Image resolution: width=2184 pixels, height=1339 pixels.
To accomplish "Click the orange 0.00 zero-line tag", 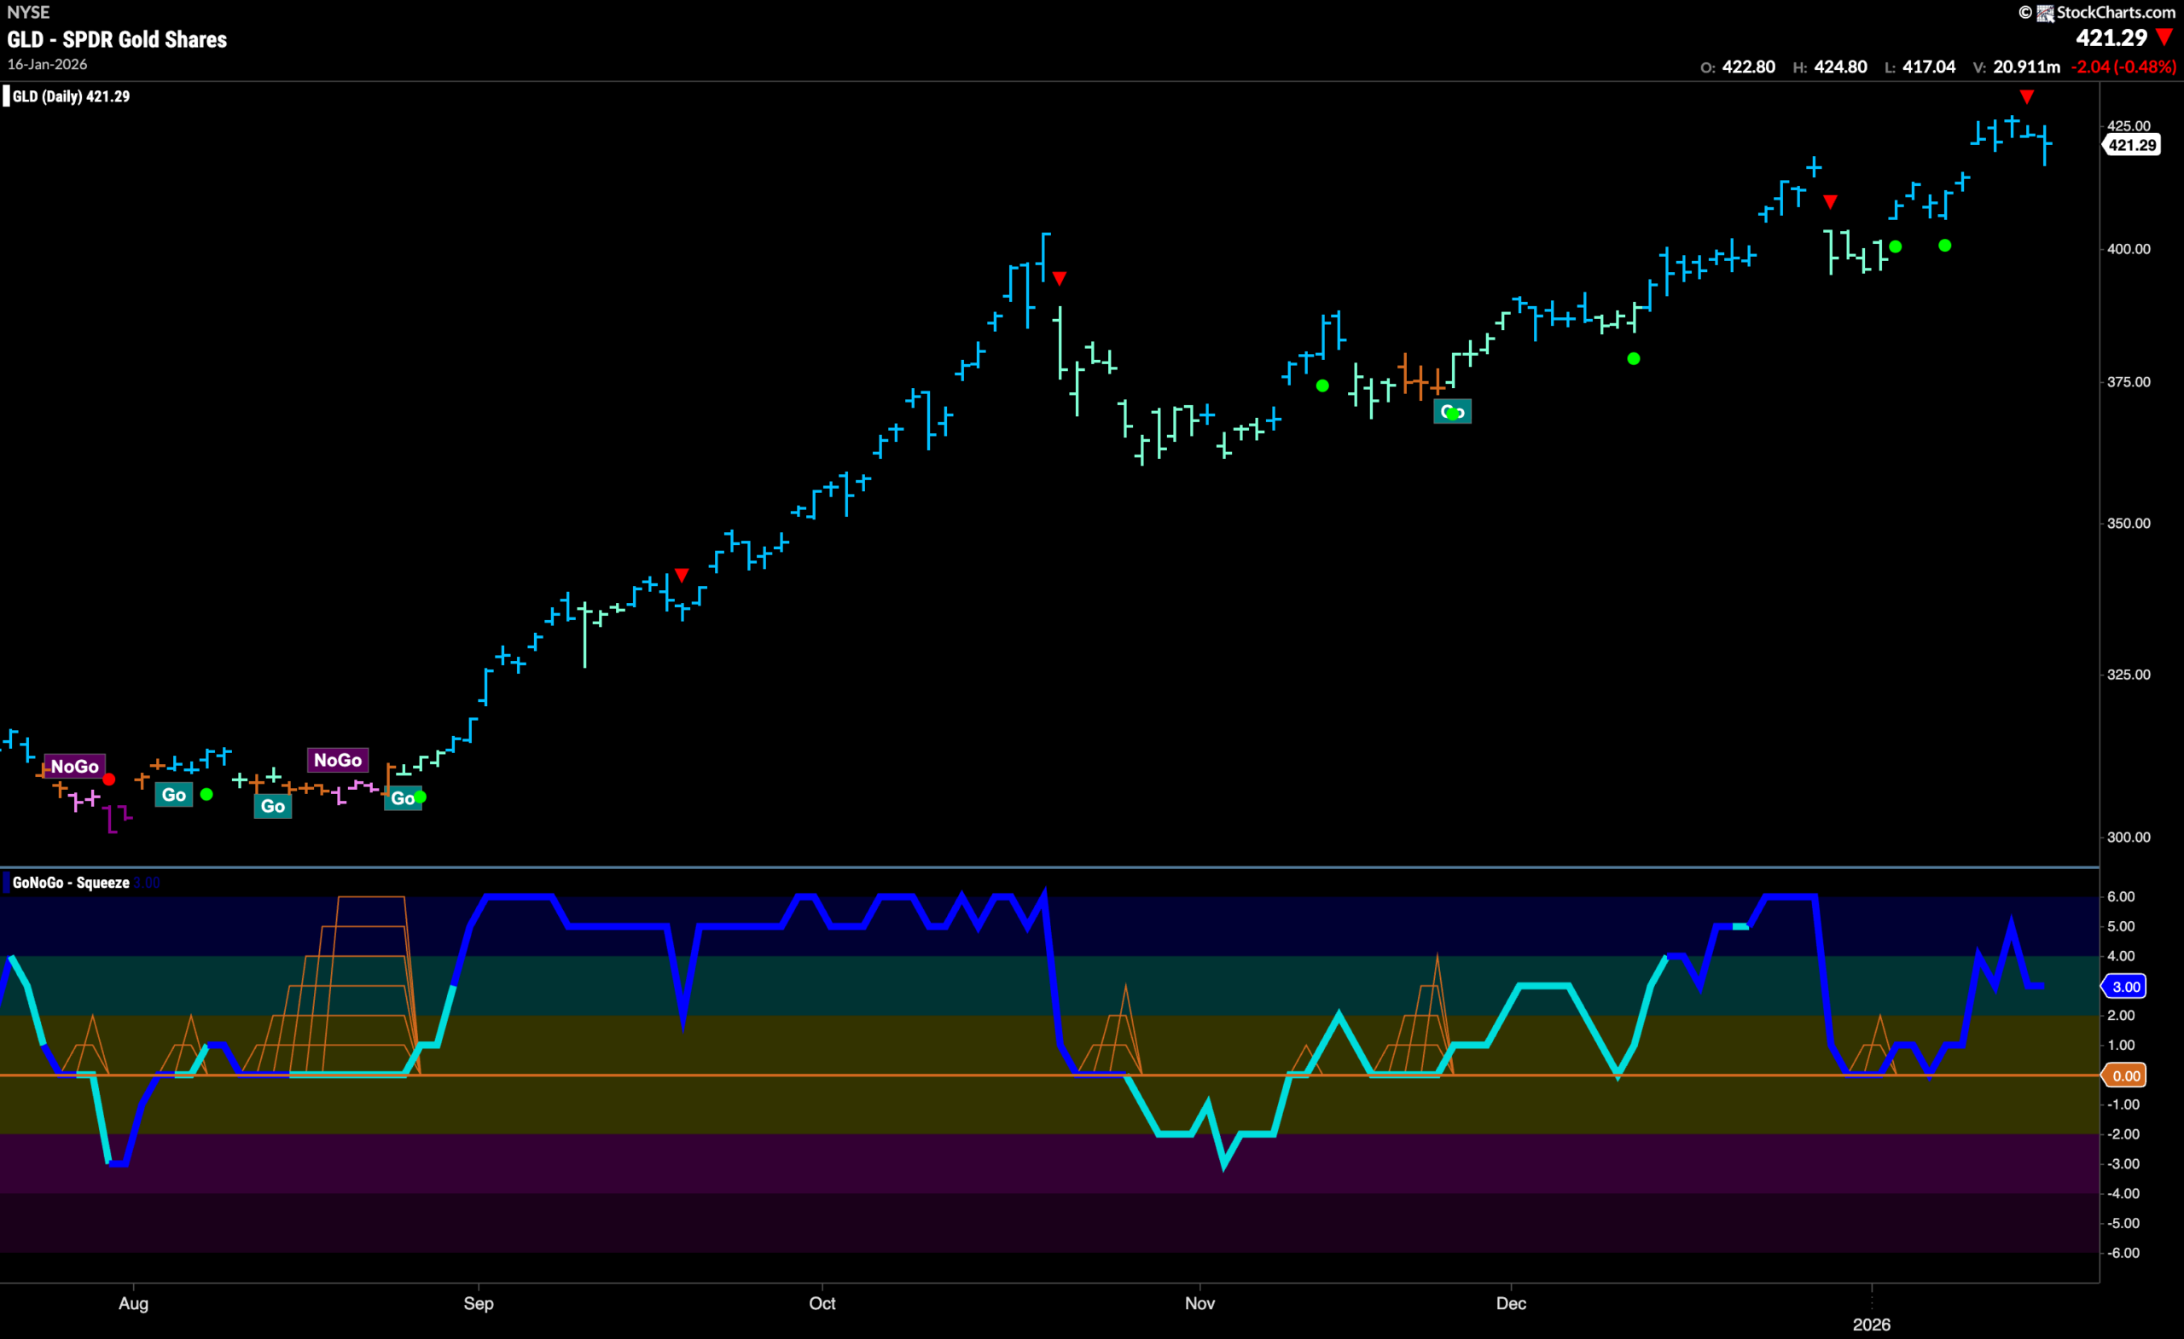I will pos(2125,1075).
